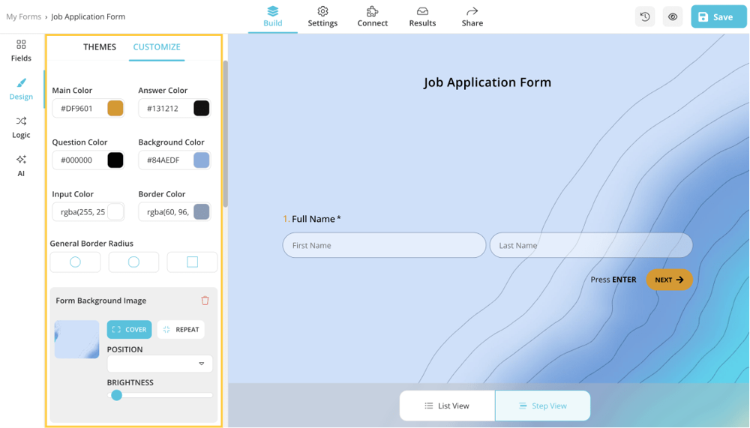Click the design panel scrollbar
Viewport: 750px width, 428px height.
coord(225,134)
